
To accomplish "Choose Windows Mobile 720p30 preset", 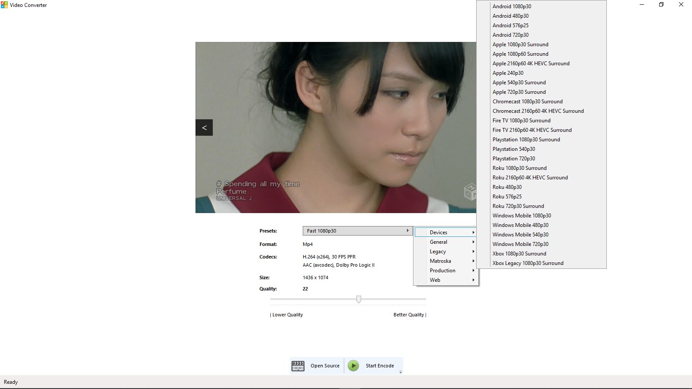I will coord(541,244).
